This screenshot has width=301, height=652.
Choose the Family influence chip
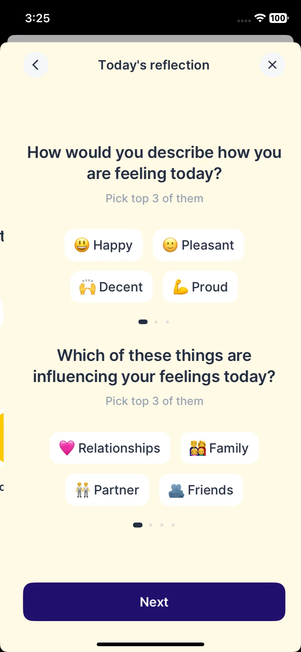pyautogui.click(x=220, y=448)
